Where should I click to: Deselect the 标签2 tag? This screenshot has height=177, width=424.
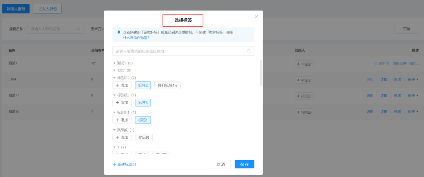click(x=143, y=85)
